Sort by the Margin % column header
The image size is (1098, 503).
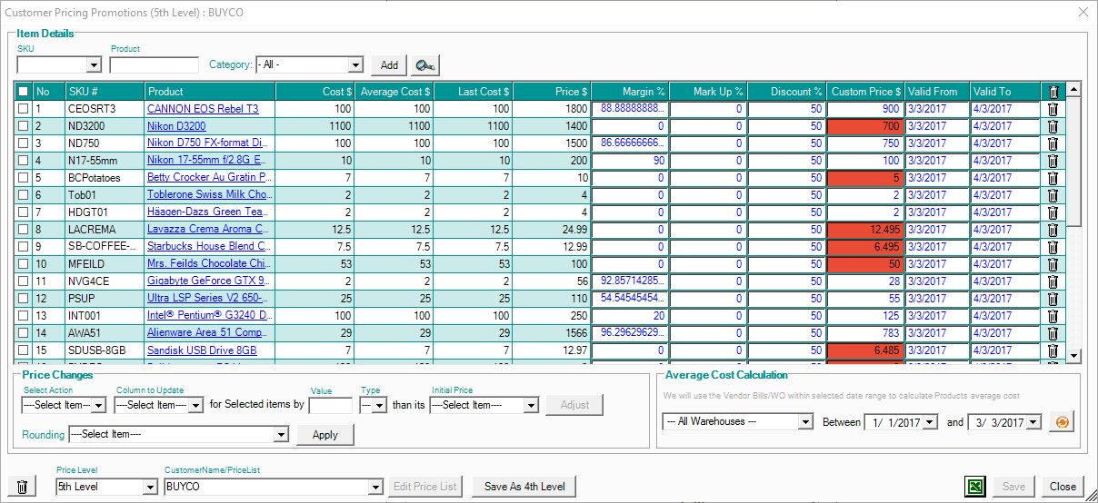coord(630,92)
